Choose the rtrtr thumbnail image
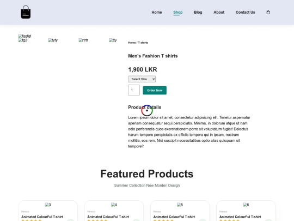The image size is (294, 221). pos(83,40)
